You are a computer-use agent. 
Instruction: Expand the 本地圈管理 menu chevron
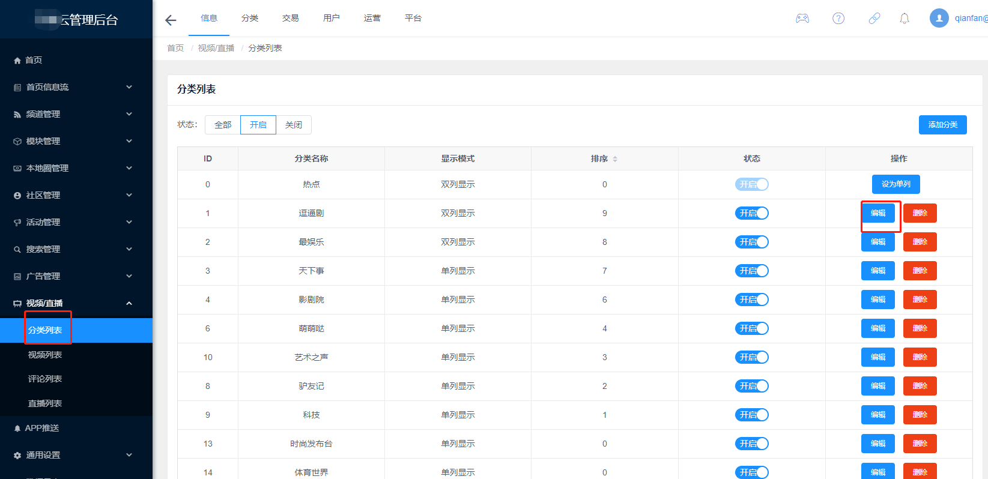(129, 168)
